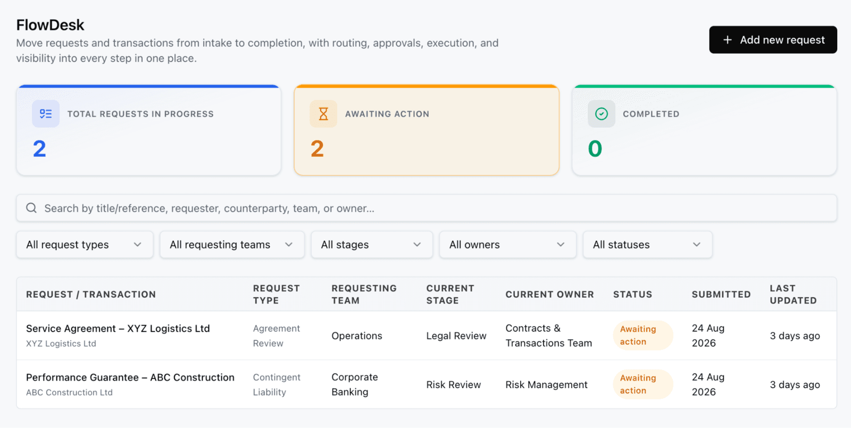Click the plus icon in Add new request

pos(728,40)
